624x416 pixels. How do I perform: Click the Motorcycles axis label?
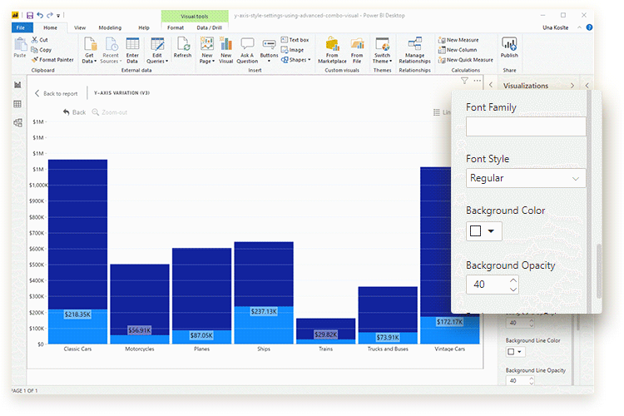[x=140, y=349]
